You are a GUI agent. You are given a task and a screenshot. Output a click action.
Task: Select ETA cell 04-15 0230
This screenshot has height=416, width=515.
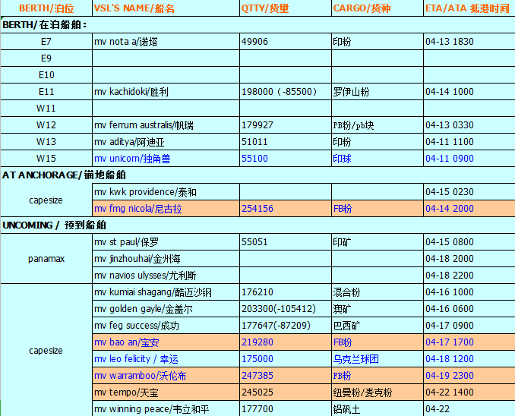point(469,192)
